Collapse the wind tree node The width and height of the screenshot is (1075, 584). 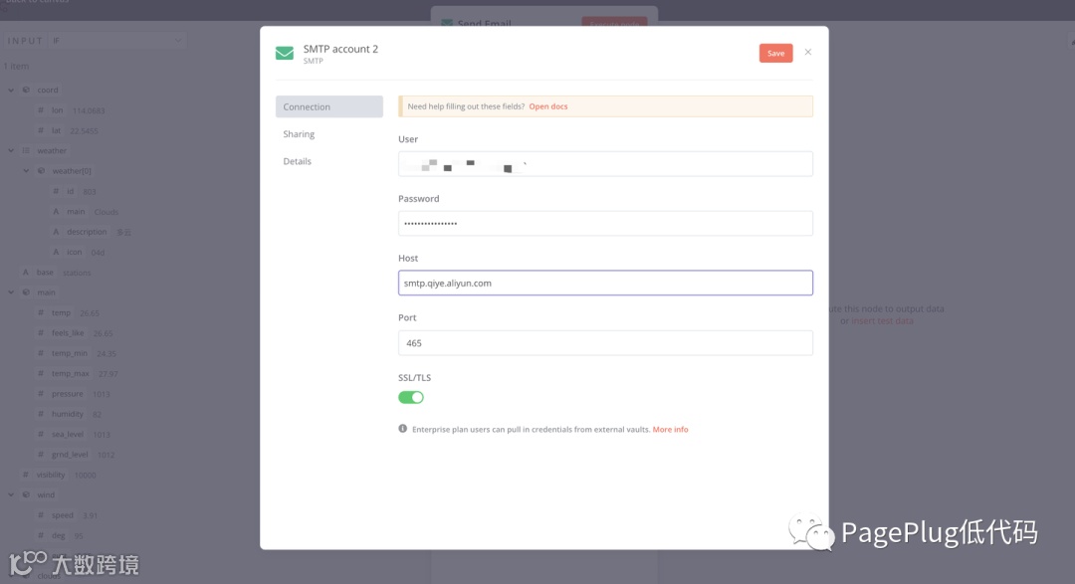click(x=11, y=494)
